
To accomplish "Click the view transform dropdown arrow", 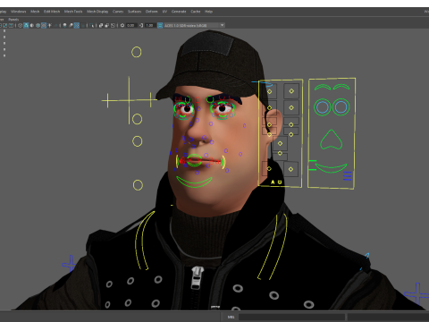I will tap(223, 25).
